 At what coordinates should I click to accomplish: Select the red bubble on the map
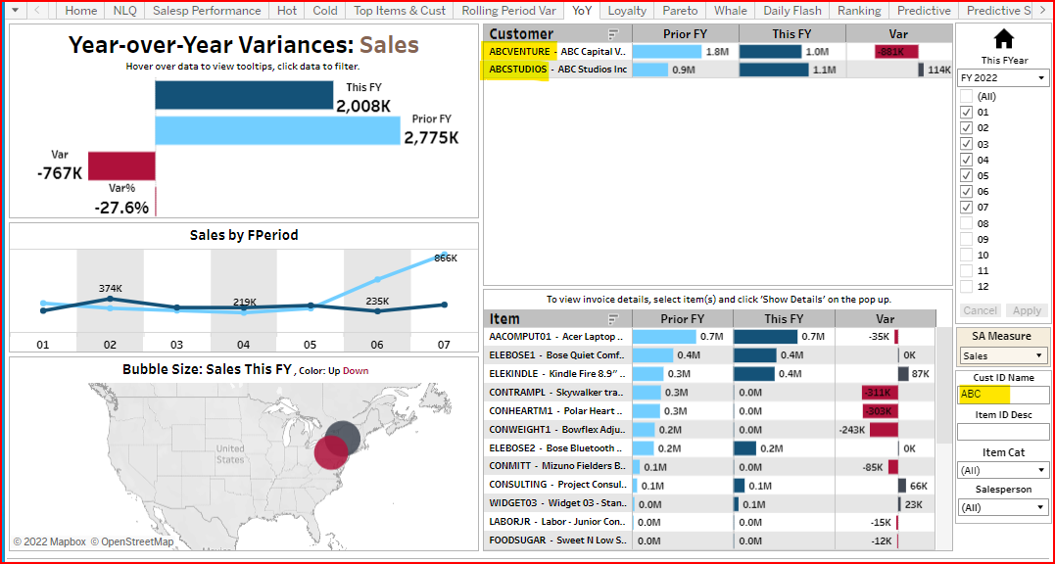[331, 451]
